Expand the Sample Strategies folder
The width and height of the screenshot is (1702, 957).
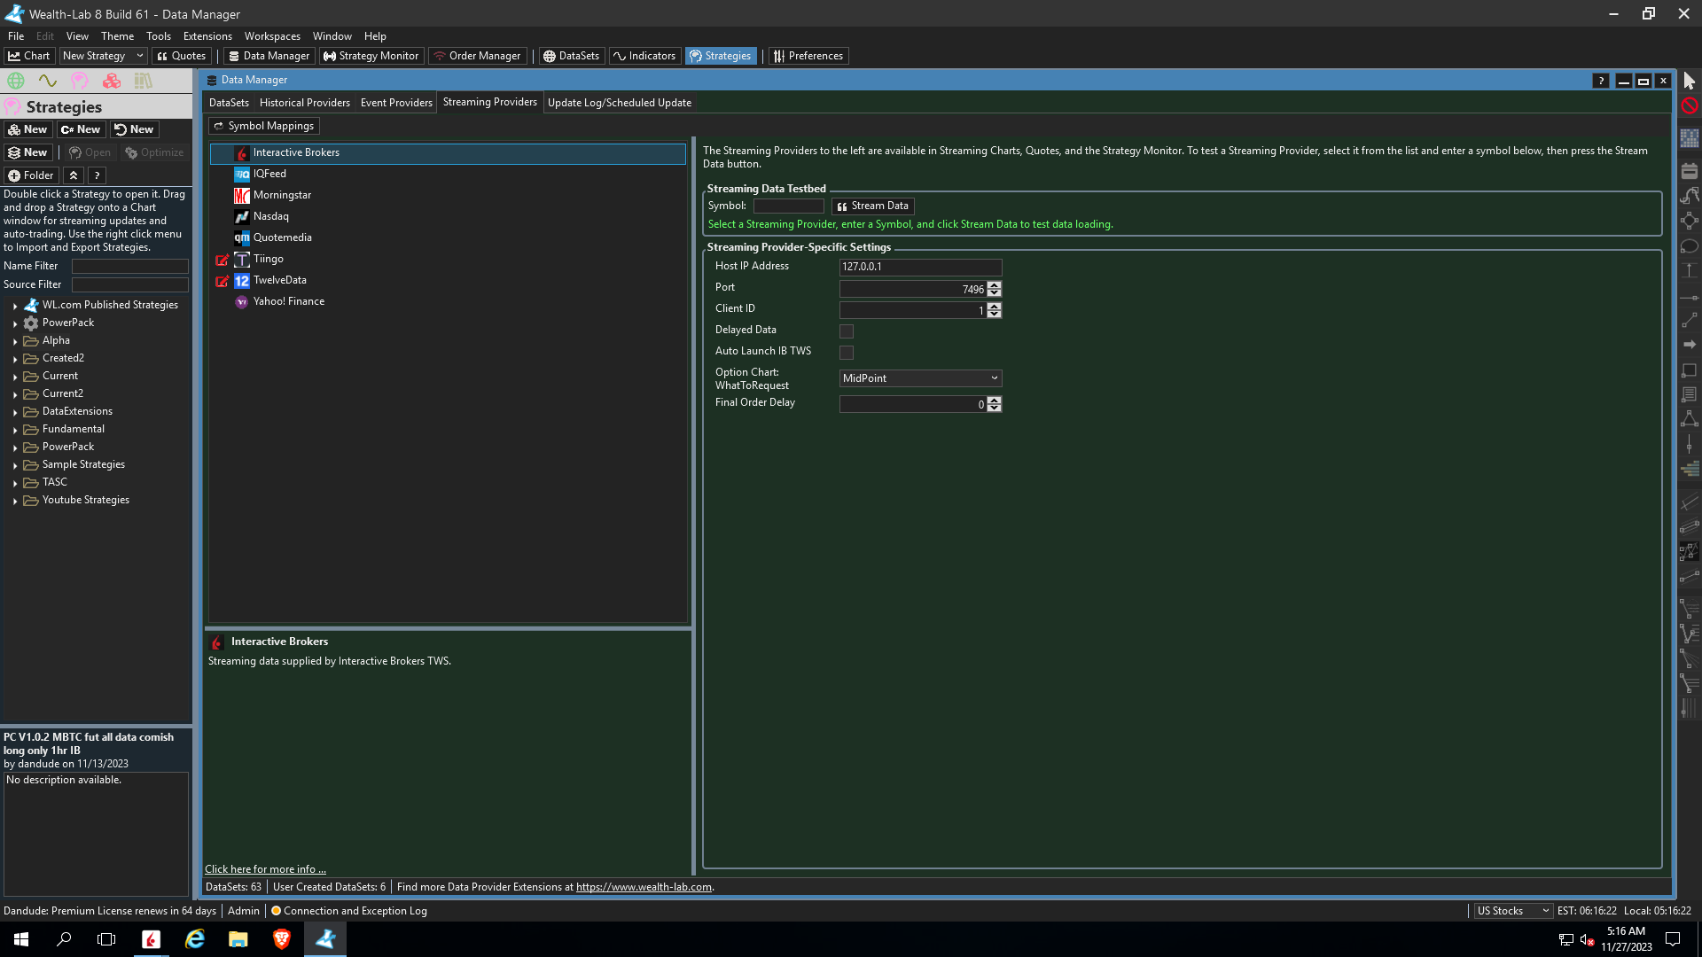click(15, 465)
